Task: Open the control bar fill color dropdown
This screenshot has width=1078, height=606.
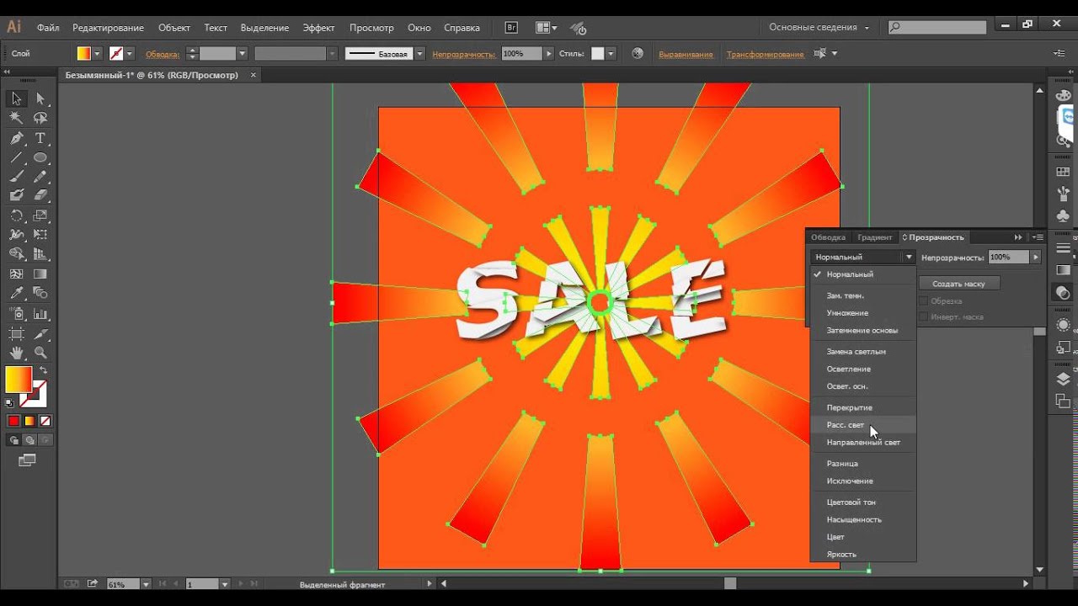Action: pyautogui.click(x=97, y=53)
